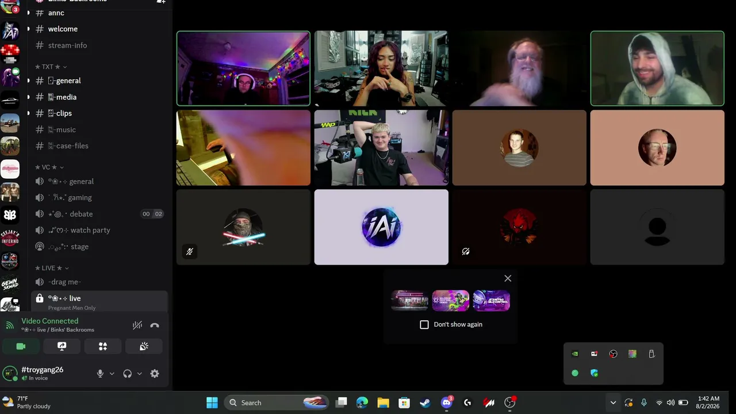Mute the microphone in user panel
Viewport: 736px width, 414px height.
[x=100, y=374]
